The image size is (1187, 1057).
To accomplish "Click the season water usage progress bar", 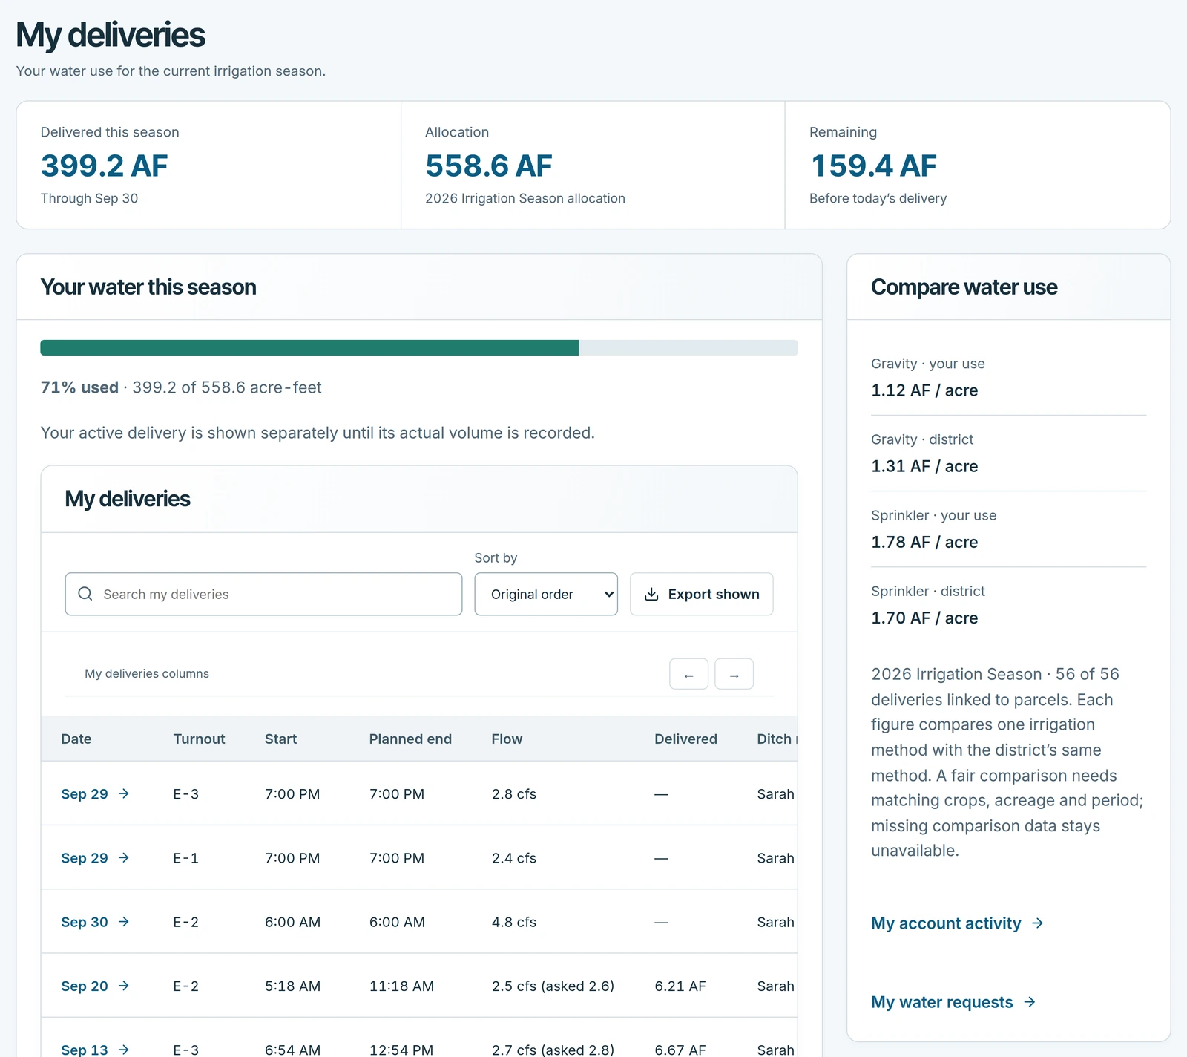I will tap(419, 347).
